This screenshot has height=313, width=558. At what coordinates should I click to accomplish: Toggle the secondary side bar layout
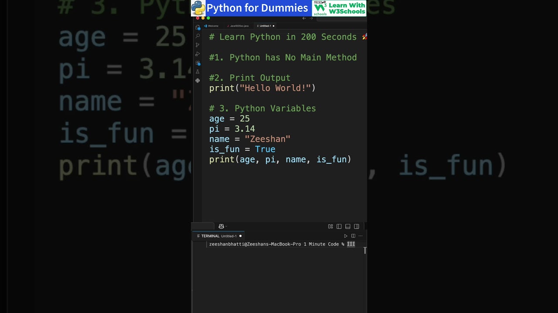point(357,226)
